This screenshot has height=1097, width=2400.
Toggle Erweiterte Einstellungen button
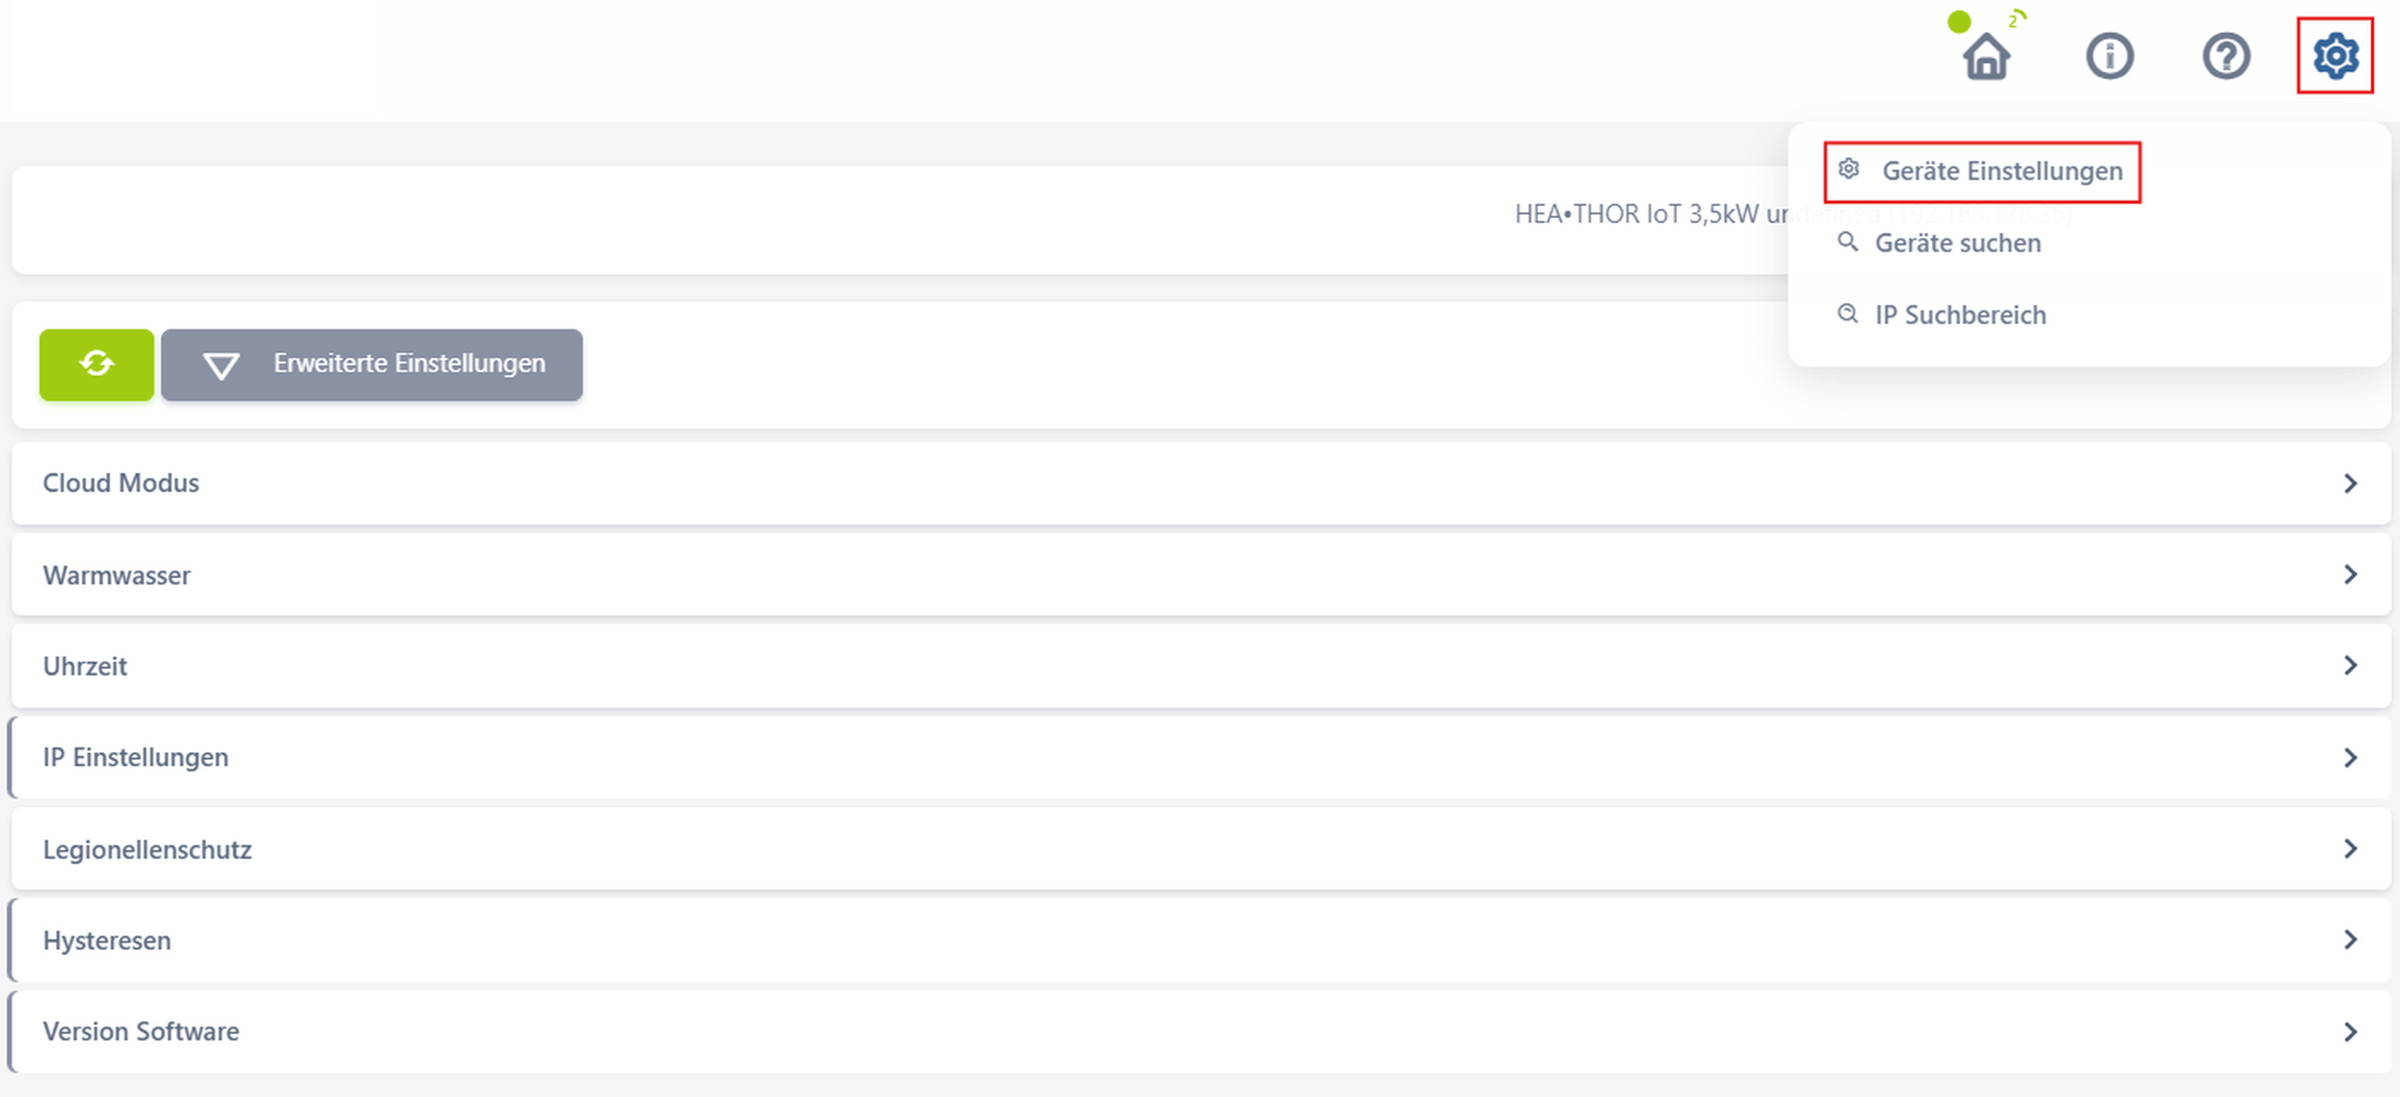coord(372,364)
